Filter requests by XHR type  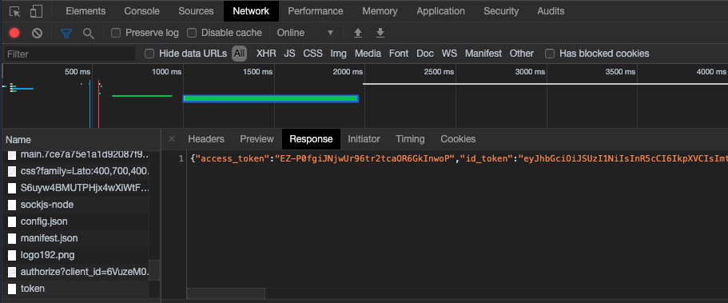[x=266, y=54]
